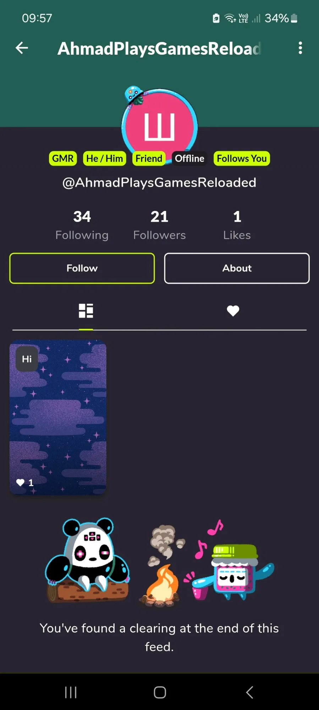Tap the Offline status badge
Screen dimensions: 319x710
tap(189, 158)
